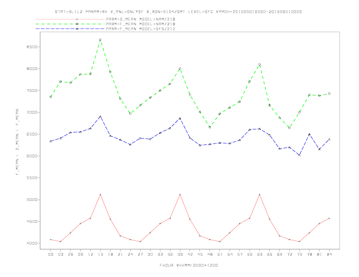This screenshot has height=277, width=359.
Task: Click blue line peak marker at hour 15
Action: coord(100,116)
